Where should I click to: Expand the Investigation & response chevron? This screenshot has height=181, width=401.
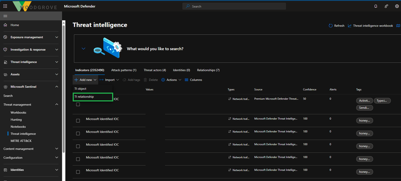[57, 50]
